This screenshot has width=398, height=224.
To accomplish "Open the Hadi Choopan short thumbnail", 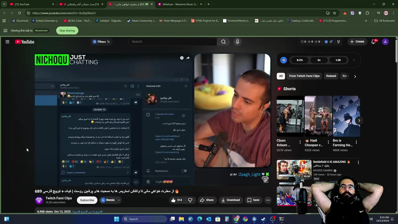I will pyautogui.click(x=318, y=116).
